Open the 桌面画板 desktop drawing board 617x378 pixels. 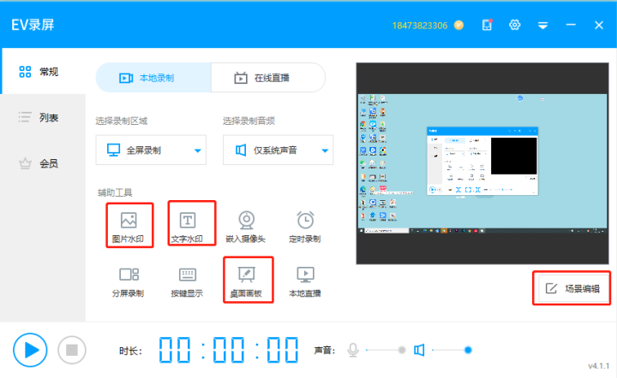tap(247, 282)
